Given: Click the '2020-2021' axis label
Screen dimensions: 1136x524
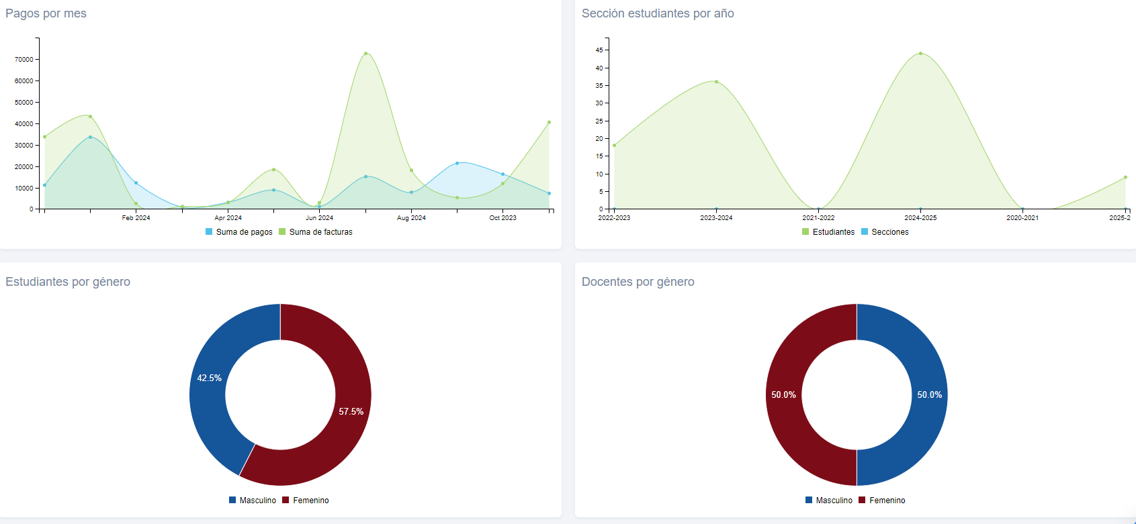Looking at the screenshot, I should [1022, 218].
